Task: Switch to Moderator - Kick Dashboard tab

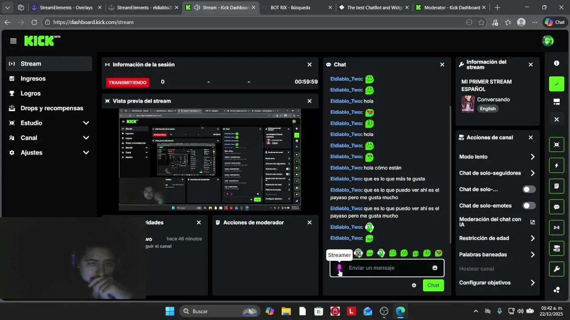Action: point(451,8)
